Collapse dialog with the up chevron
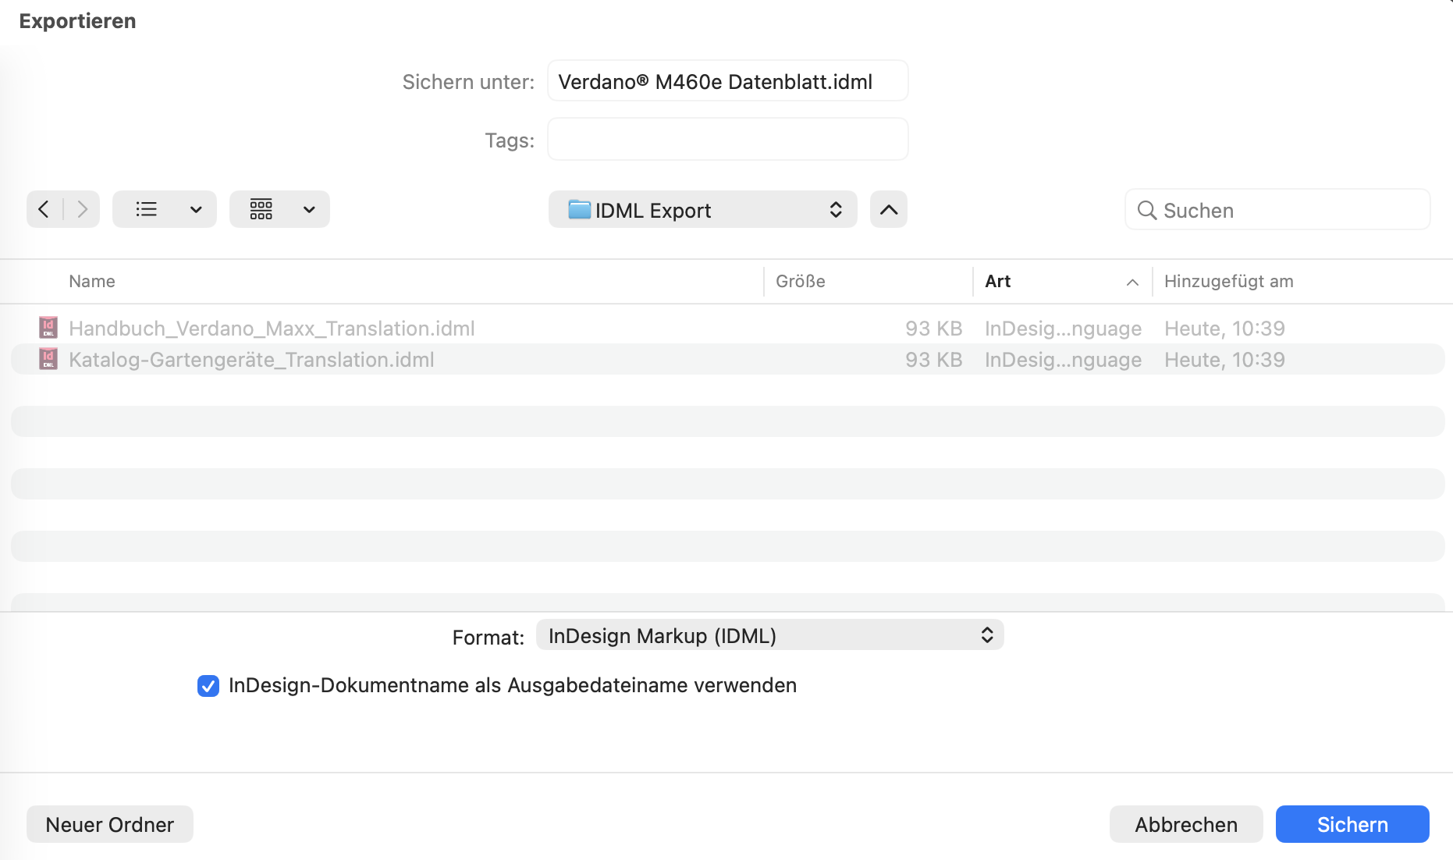The image size is (1453, 860). pyautogui.click(x=889, y=209)
